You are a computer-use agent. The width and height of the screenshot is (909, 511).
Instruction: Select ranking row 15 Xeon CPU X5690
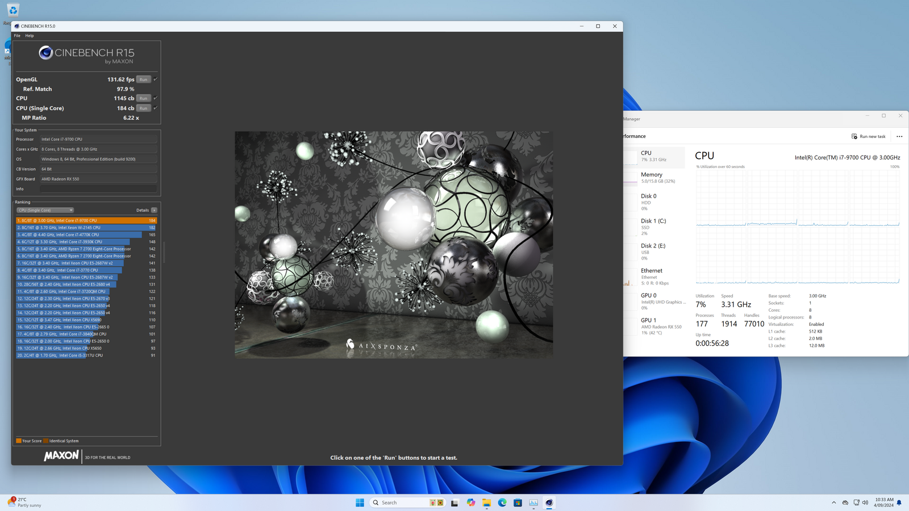(x=86, y=320)
